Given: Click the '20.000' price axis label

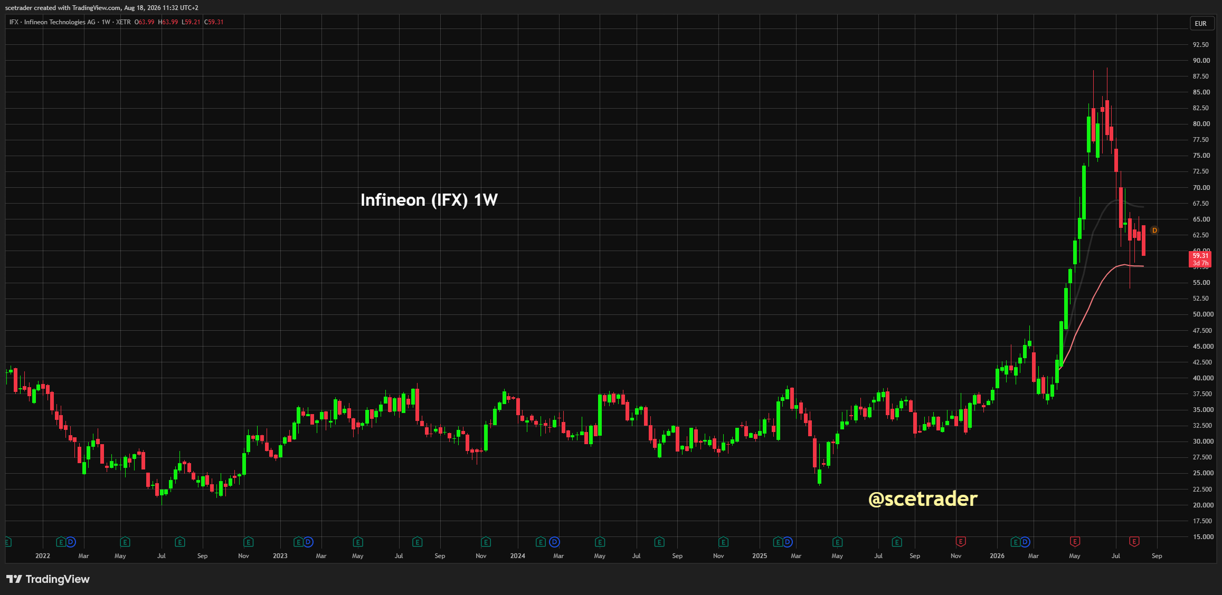Looking at the screenshot, I should pos(1203,505).
